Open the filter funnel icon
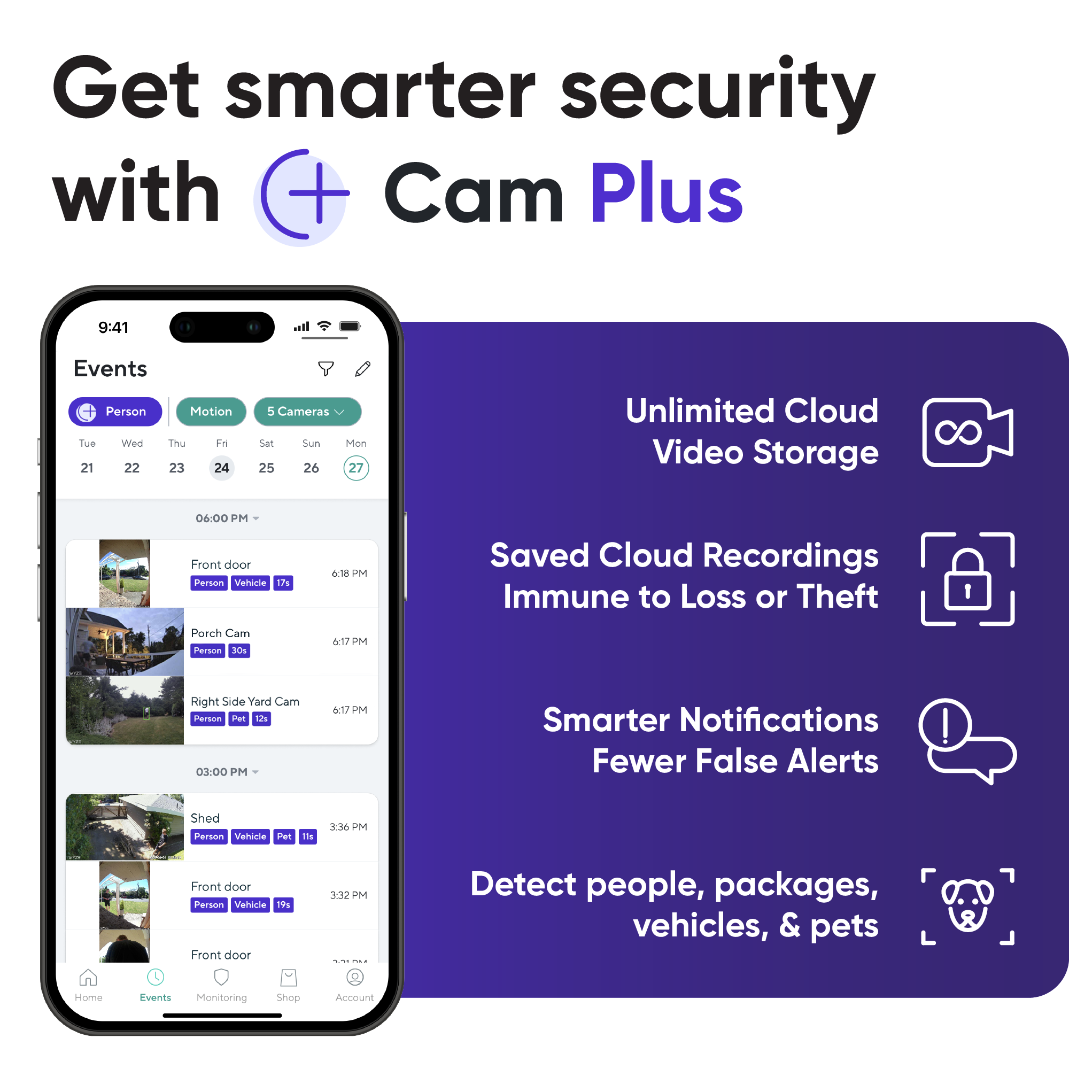Screen dimensions: 1069x1069 325,368
